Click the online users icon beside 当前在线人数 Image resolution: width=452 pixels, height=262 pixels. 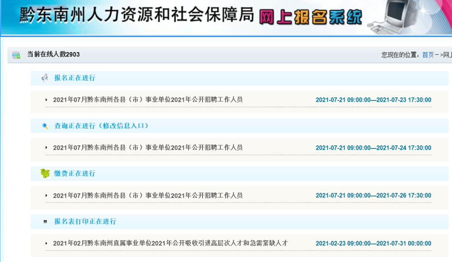tap(16, 55)
